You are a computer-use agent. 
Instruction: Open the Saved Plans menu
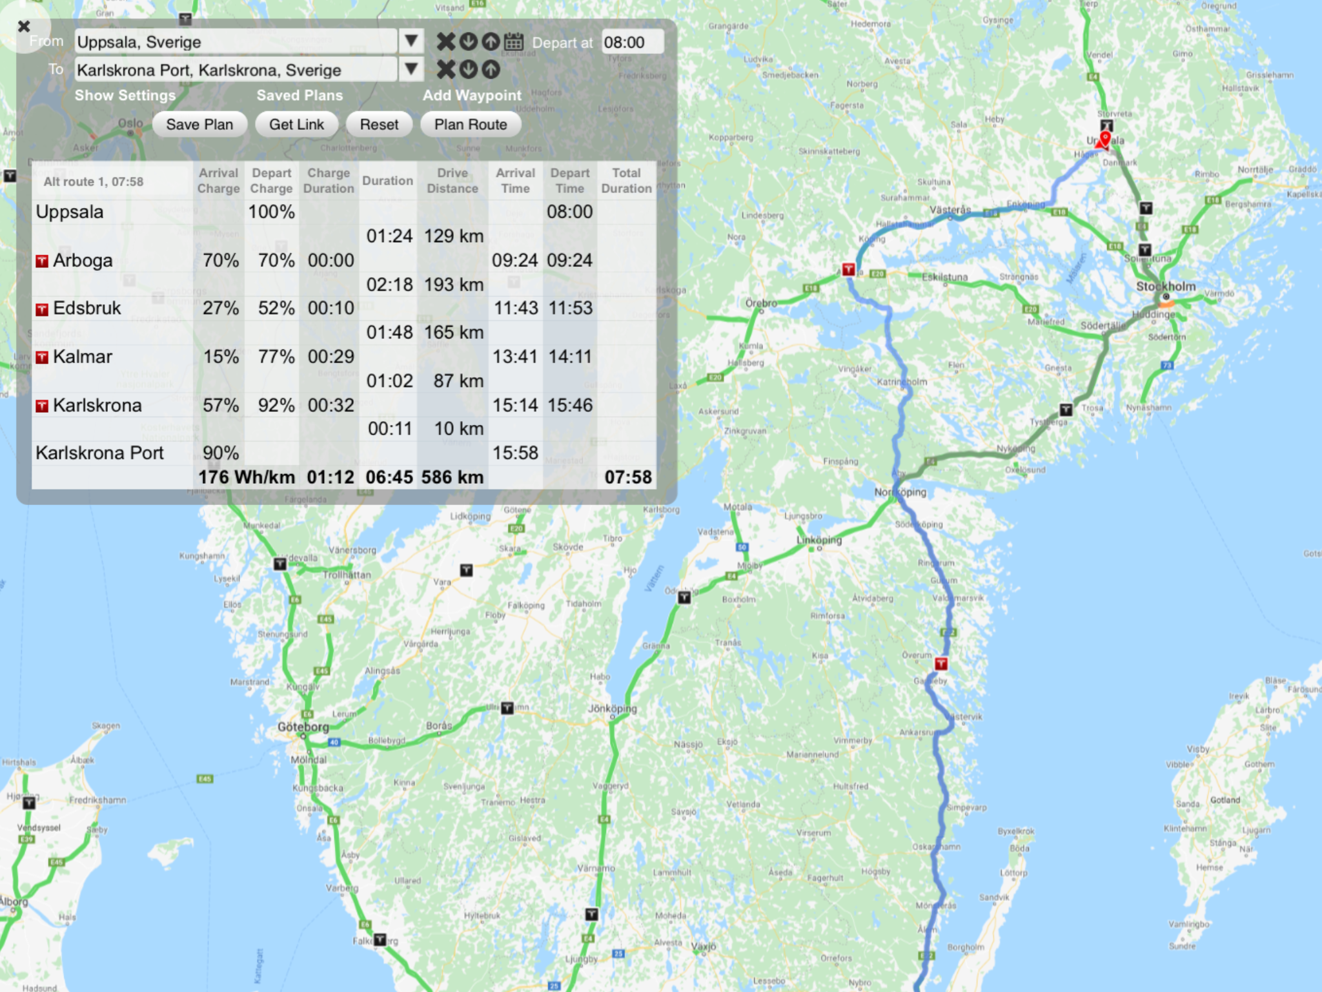tap(300, 96)
